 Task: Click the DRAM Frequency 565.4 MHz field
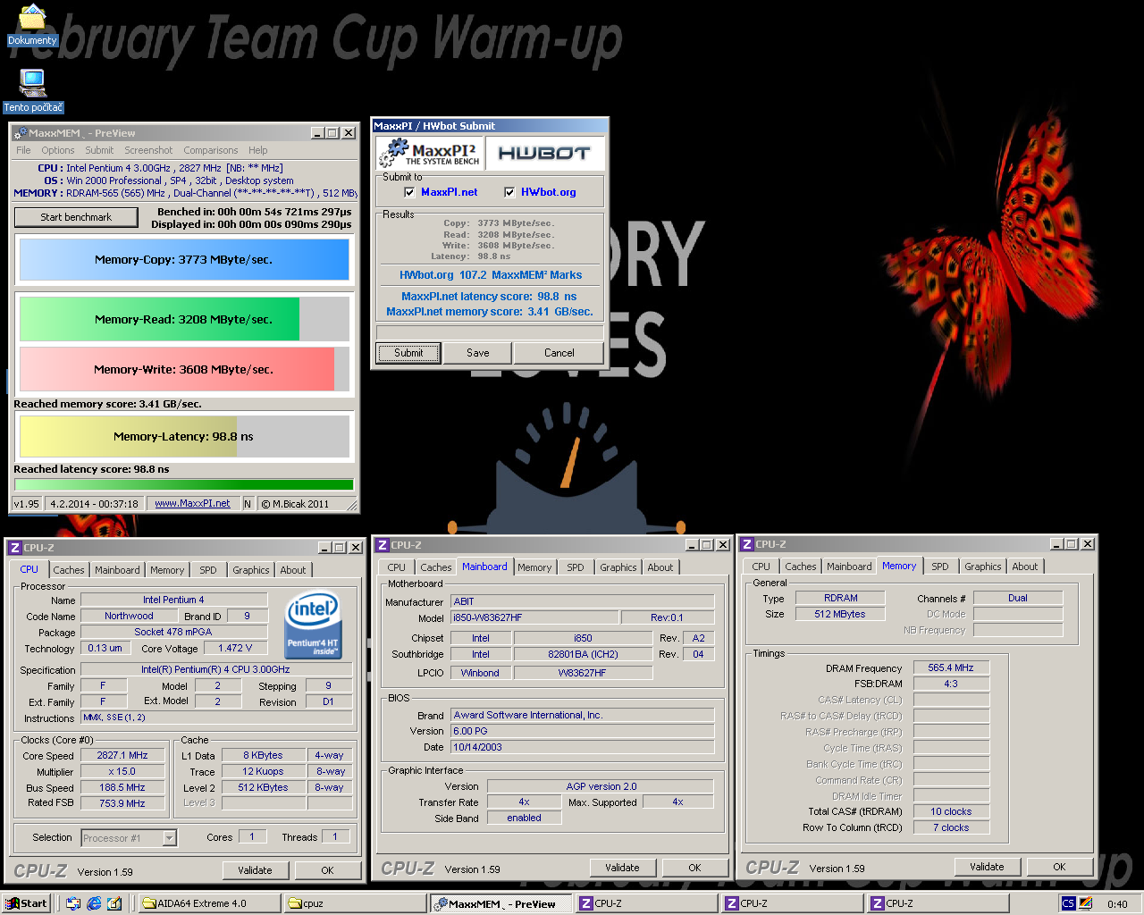point(951,667)
